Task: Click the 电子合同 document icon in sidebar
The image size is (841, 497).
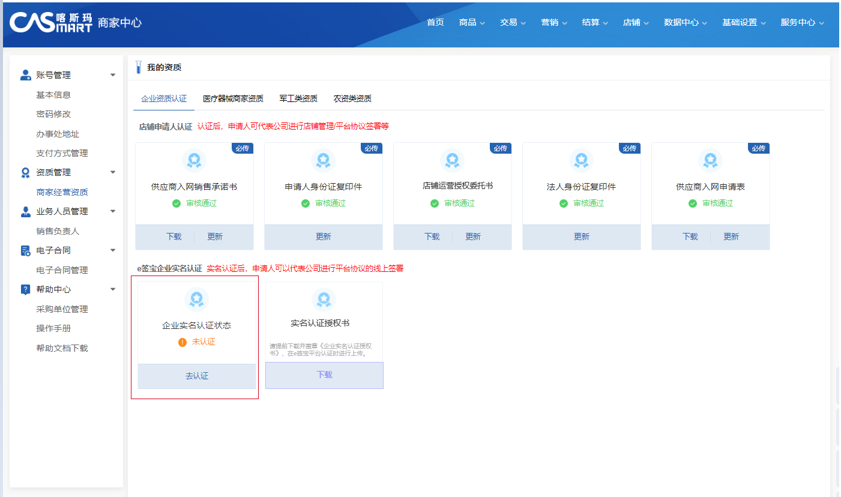Action: coord(25,250)
